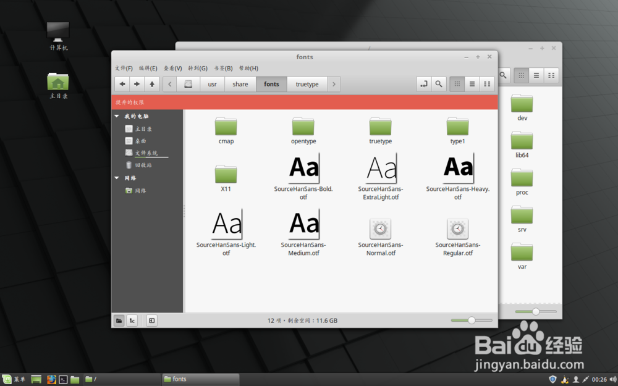Select fonts segment in the path bar
This screenshot has width=618, height=386.
click(x=271, y=84)
